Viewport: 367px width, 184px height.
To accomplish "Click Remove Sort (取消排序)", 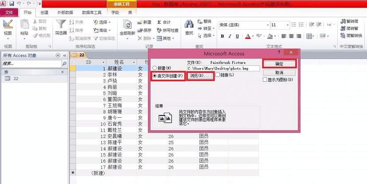I will tap(80, 38).
